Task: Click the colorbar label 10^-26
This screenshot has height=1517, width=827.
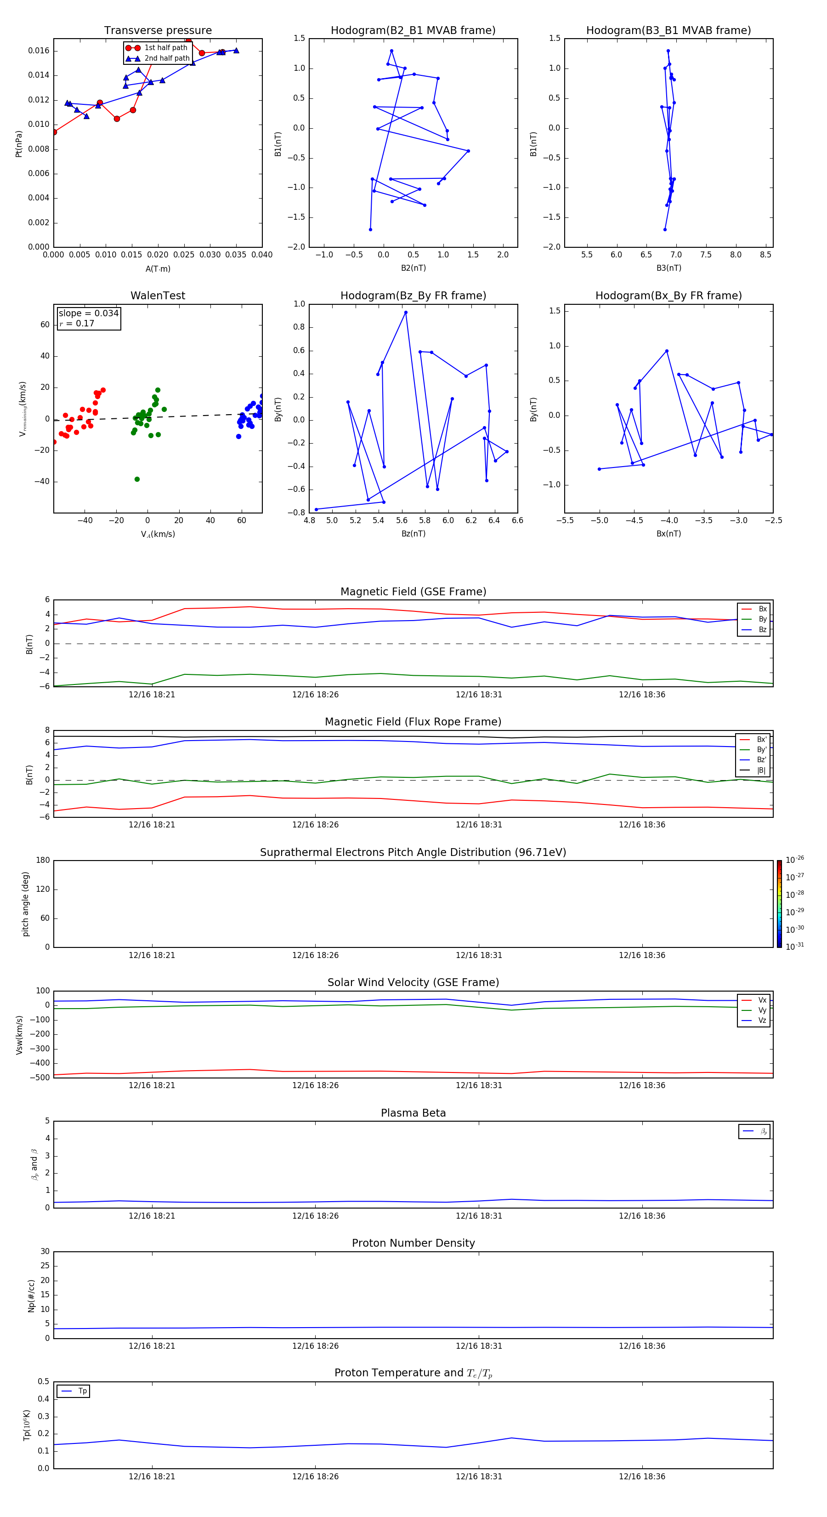Action: point(795,860)
